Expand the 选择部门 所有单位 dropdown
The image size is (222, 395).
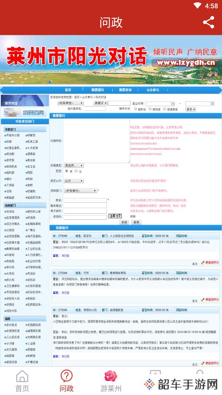(80, 191)
